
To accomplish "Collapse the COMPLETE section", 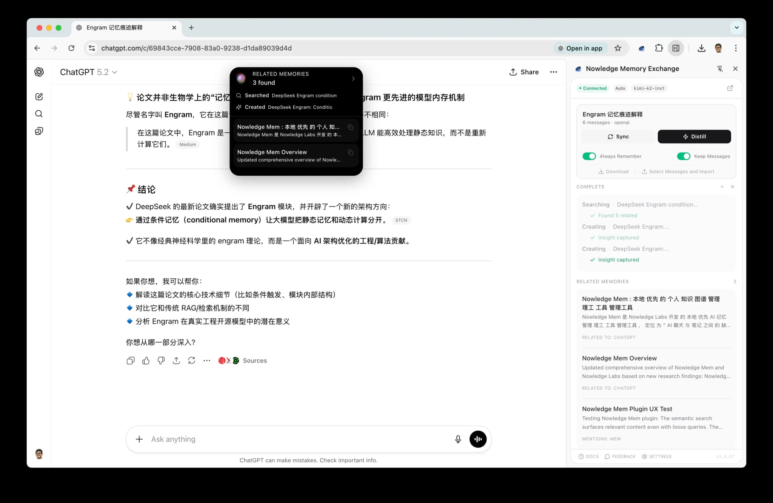I will (x=722, y=187).
